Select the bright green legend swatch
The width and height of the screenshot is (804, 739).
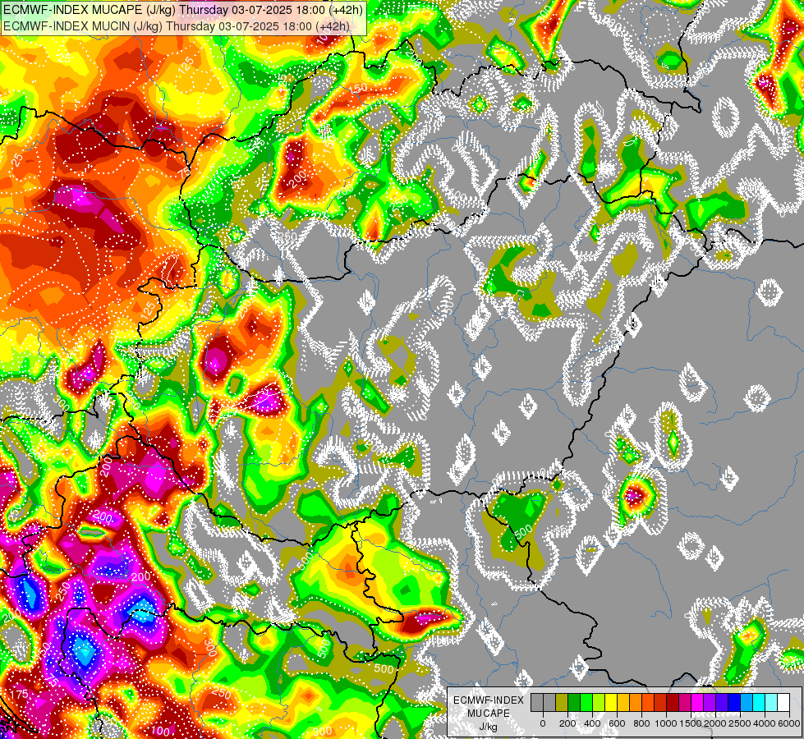pyautogui.click(x=586, y=702)
